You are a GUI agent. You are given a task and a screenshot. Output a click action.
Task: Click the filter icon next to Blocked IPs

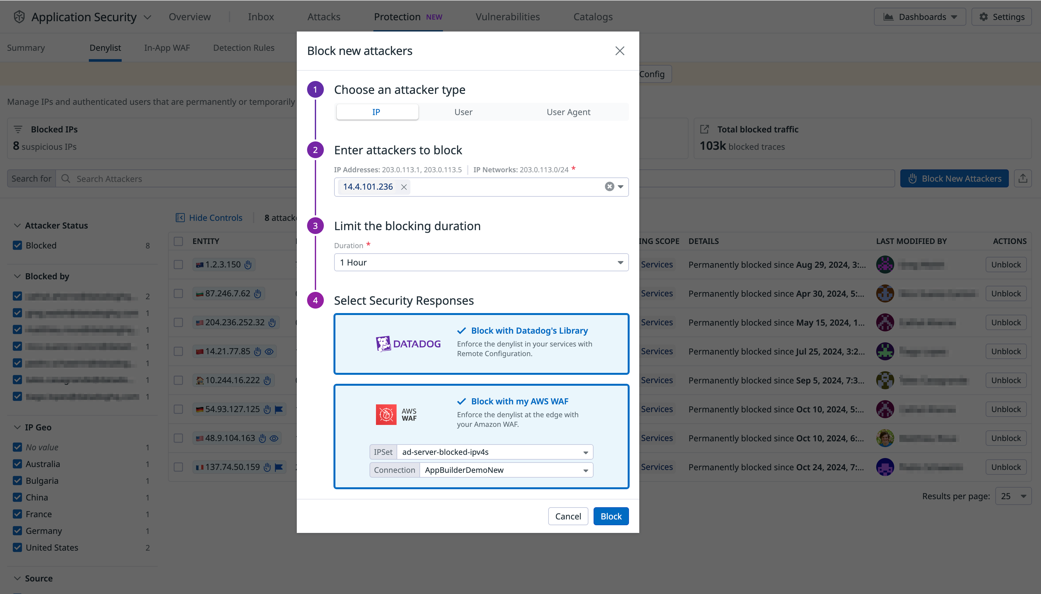point(18,129)
